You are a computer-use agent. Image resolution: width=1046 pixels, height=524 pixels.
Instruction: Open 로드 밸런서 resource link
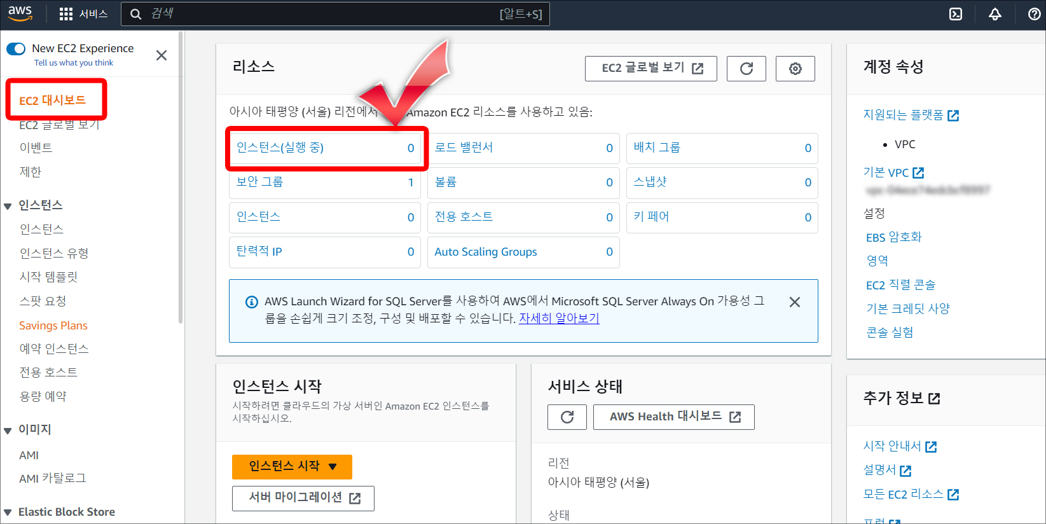tap(464, 148)
